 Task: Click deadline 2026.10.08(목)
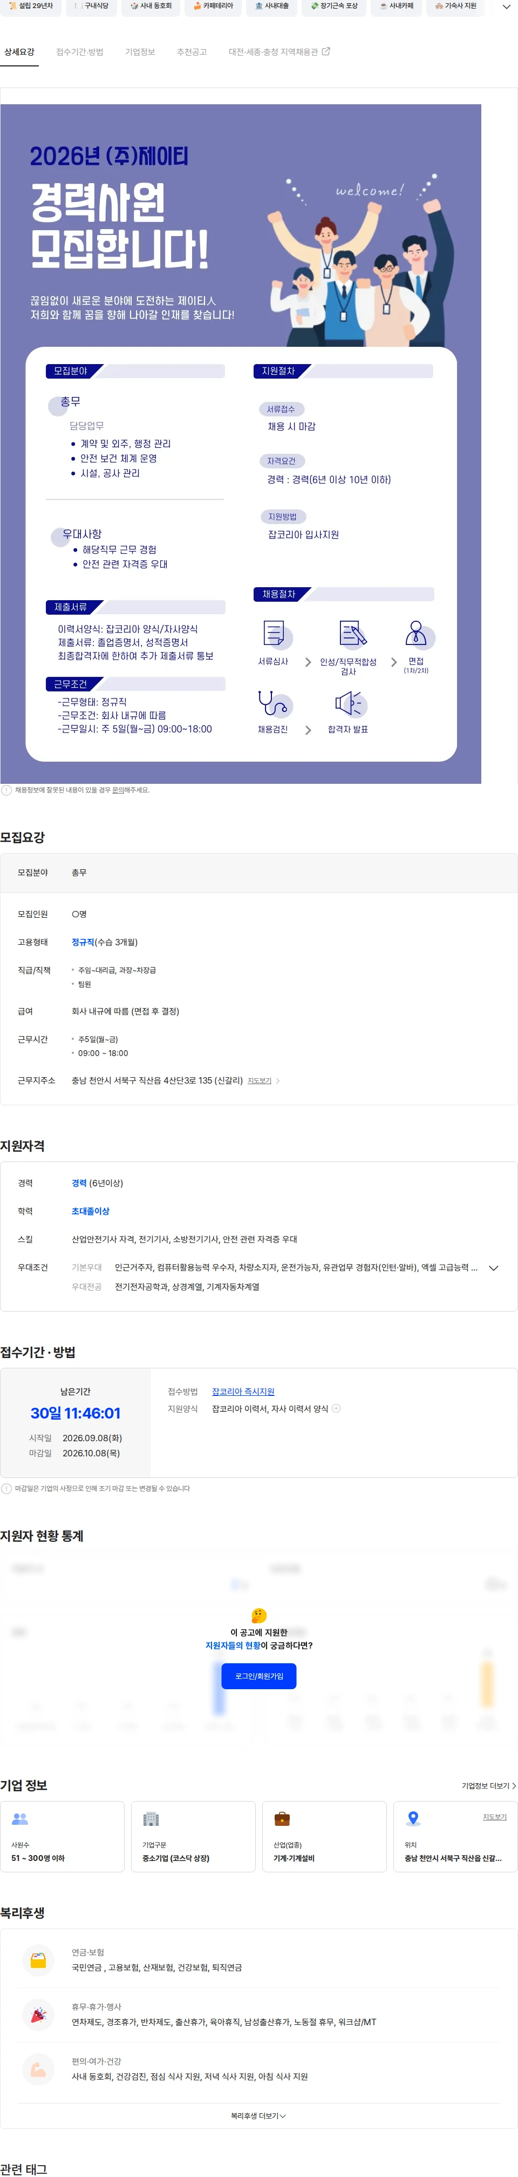tap(91, 1453)
